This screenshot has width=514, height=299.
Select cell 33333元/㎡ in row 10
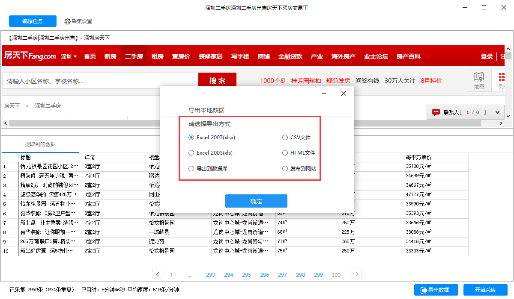click(436, 251)
